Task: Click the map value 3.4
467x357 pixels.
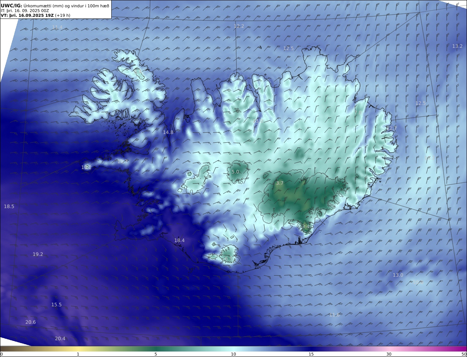Action: coord(306,227)
